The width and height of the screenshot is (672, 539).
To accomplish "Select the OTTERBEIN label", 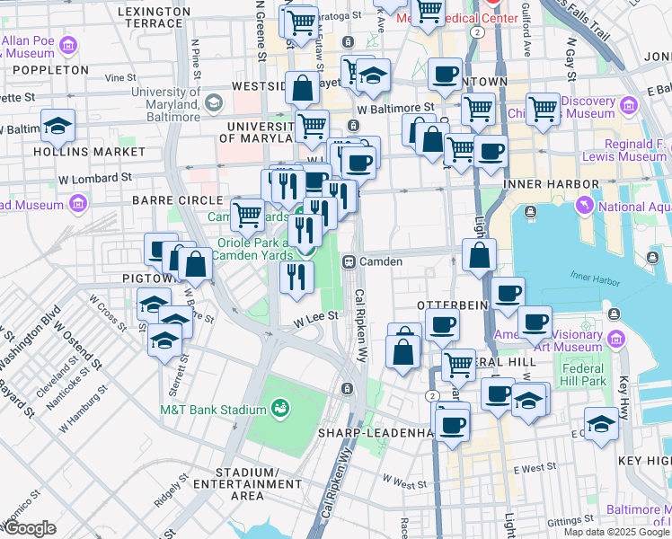I will 453,305.
